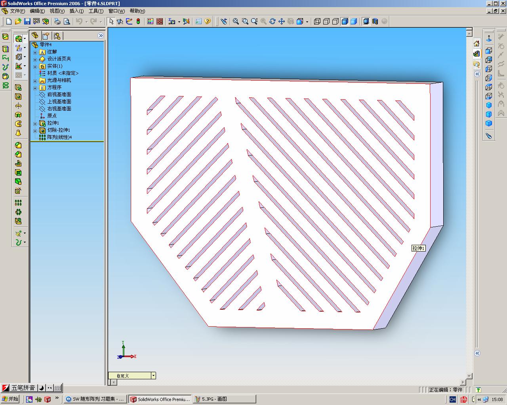
Task: Toggle Shadows in Shaded Mode
Action: [x=366, y=21]
